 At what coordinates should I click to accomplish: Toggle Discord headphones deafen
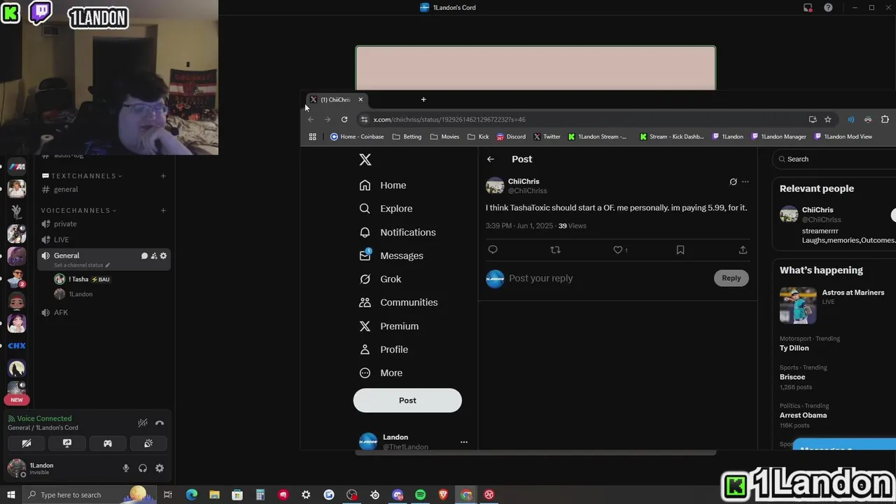click(143, 468)
